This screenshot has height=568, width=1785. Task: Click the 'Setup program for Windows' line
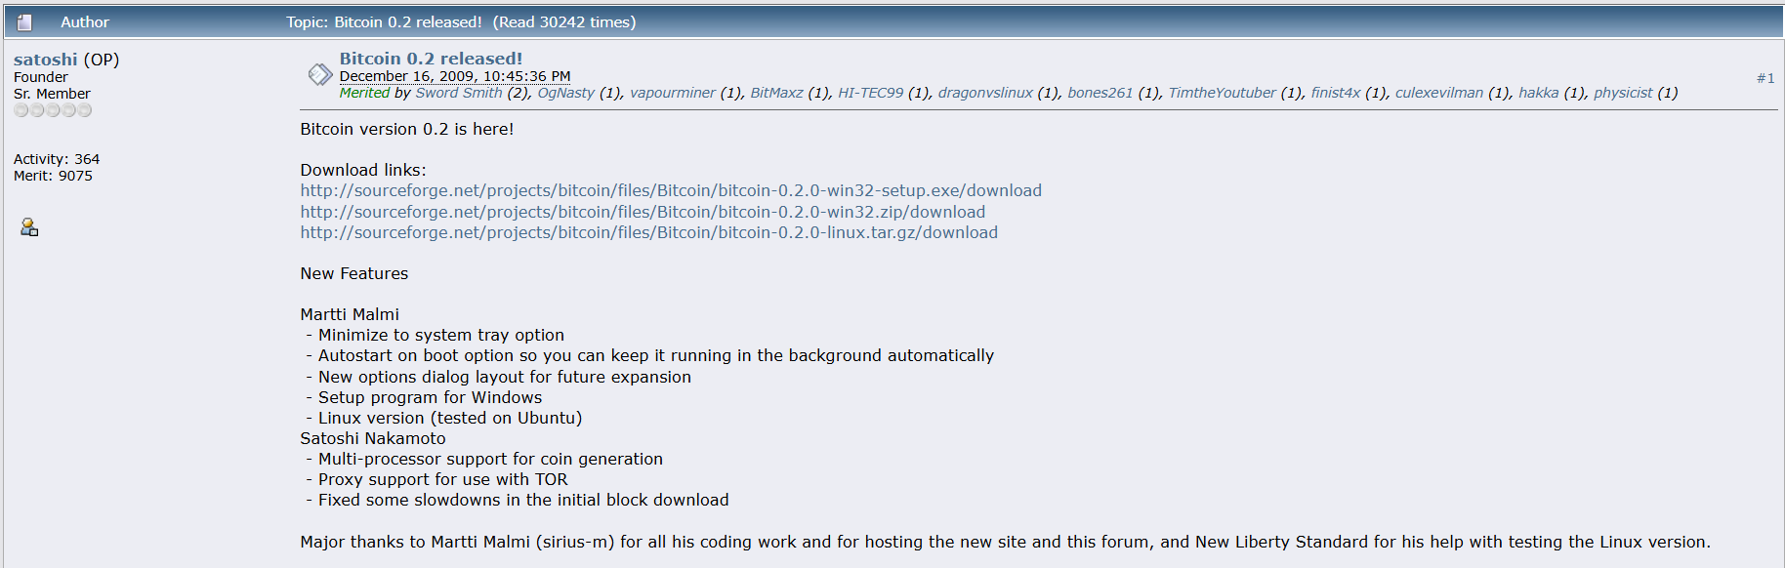[x=424, y=397]
